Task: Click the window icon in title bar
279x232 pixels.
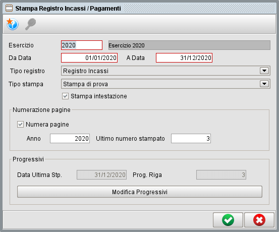Action: click(9, 8)
